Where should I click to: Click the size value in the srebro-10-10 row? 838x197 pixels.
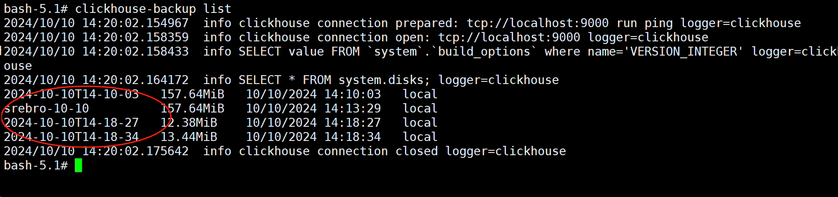[x=192, y=109]
